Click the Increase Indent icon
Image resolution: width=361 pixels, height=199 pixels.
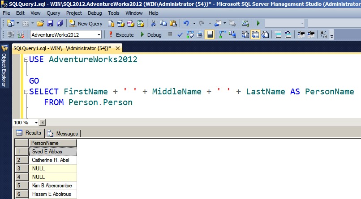pyautogui.click(x=311, y=35)
